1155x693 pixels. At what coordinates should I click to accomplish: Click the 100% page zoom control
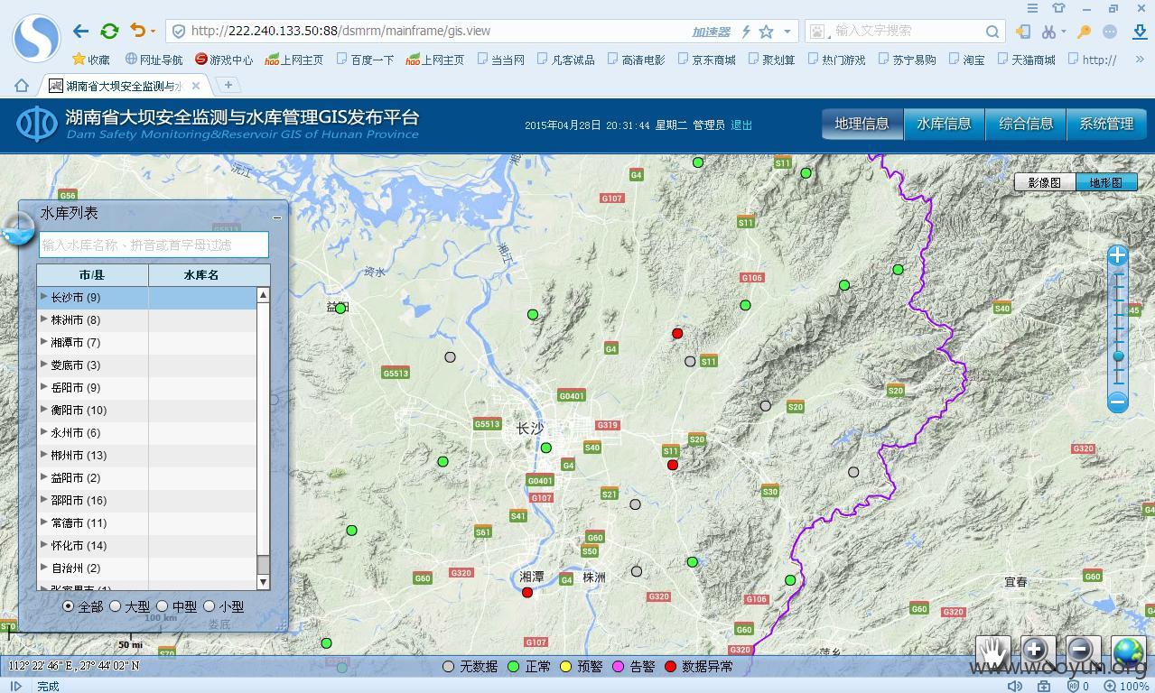pos(1126,686)
